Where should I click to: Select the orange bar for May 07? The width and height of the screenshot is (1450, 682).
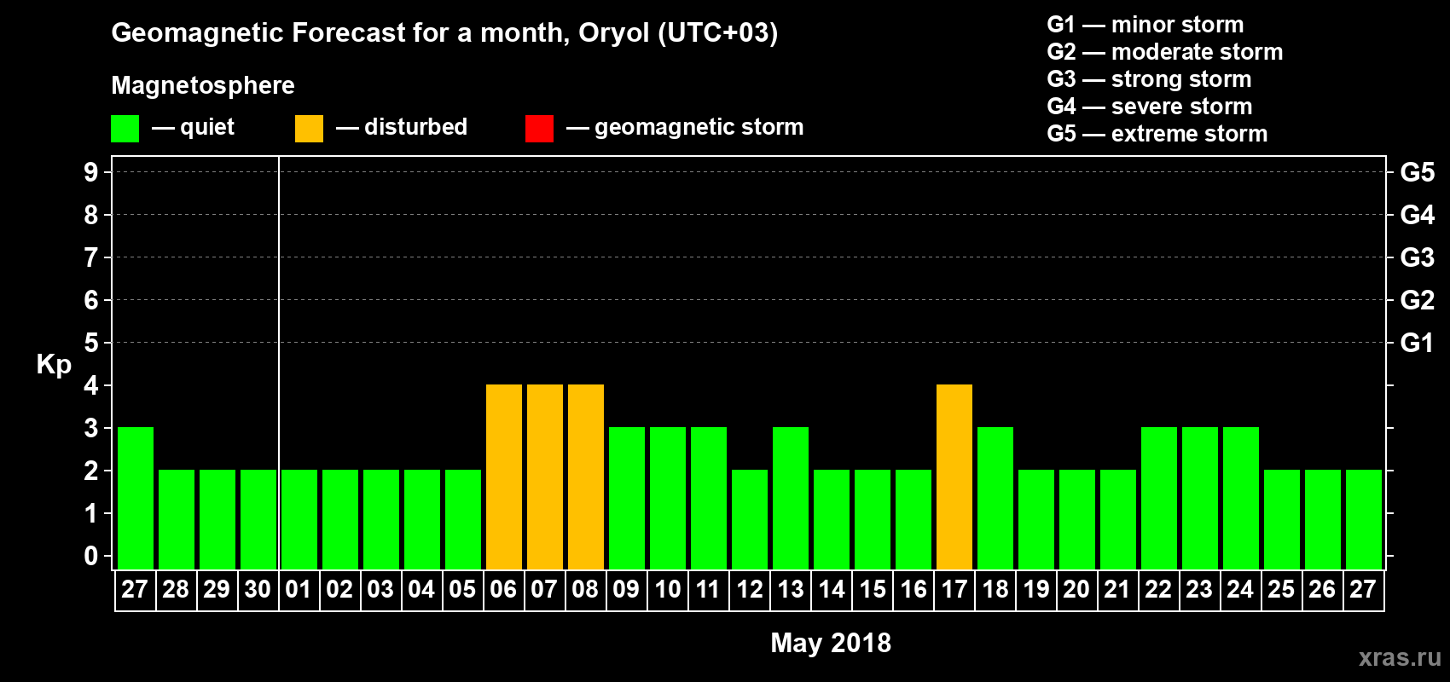tap(545, 477)
